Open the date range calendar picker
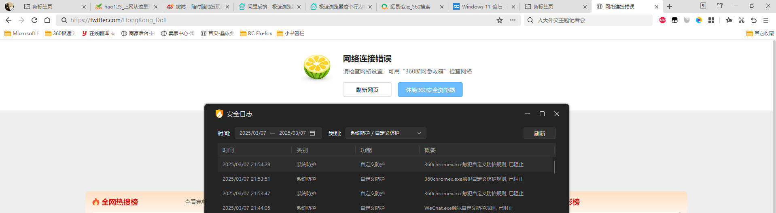776x213 pixels. (x=312, y=133)
